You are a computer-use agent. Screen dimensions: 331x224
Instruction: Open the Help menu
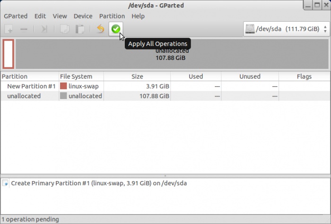(138, 16)
